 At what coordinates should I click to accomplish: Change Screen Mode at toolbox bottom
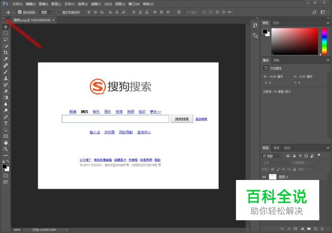click(x=6, y=182)
